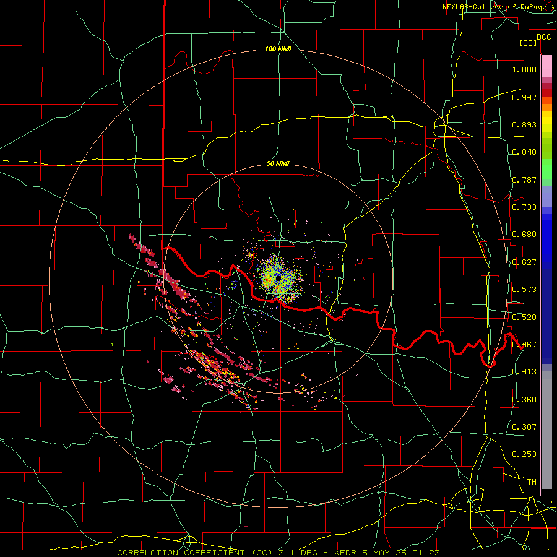Click the dark navy color bar segment
Image resolution: width=557 pixels, height=557 pixels.
click(546, 316)
